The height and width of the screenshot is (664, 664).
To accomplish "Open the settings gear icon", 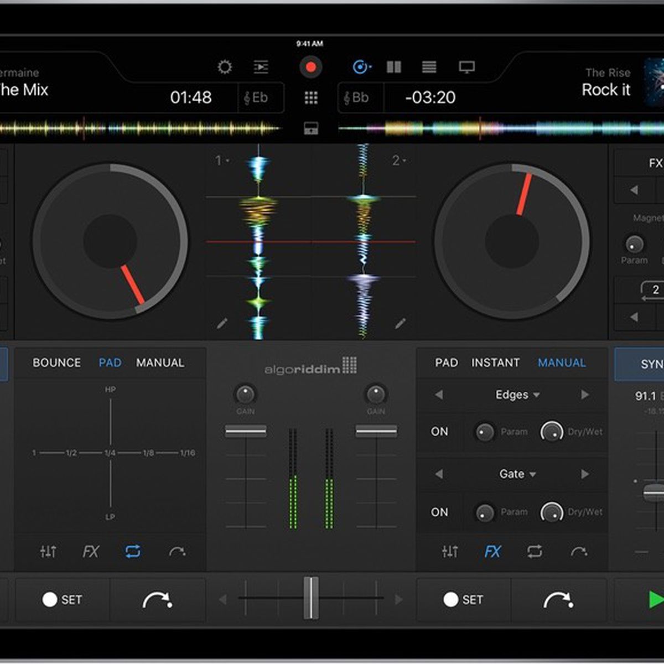I will (225, 68).
